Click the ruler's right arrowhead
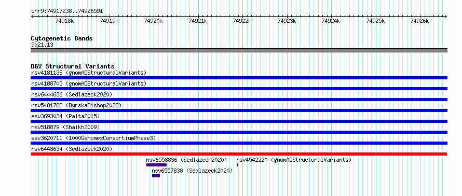This screenshot has width=462, height=196. click(x=446, y=16)
